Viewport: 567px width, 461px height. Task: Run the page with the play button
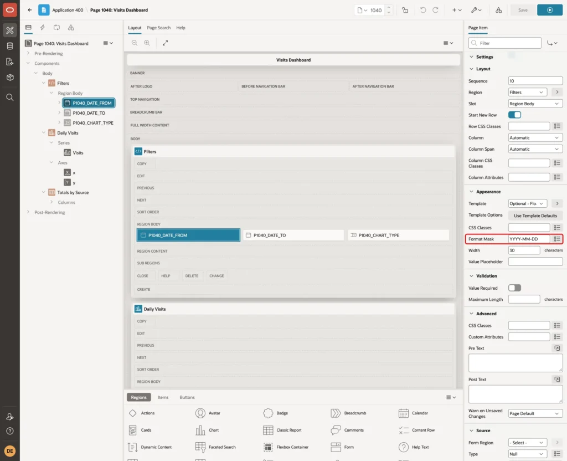549,10
